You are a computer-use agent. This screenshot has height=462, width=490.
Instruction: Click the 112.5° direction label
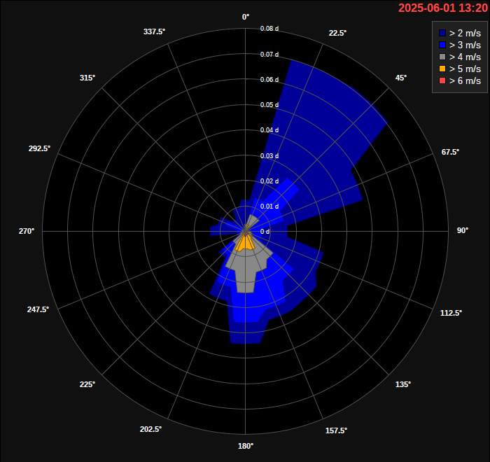(451, 313)
